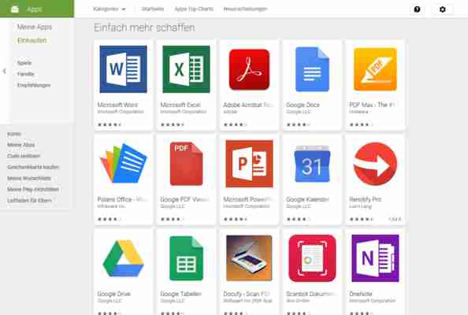Select Einkaufen in the sidebar
The image size is (468, 315).
click(32, 40)
